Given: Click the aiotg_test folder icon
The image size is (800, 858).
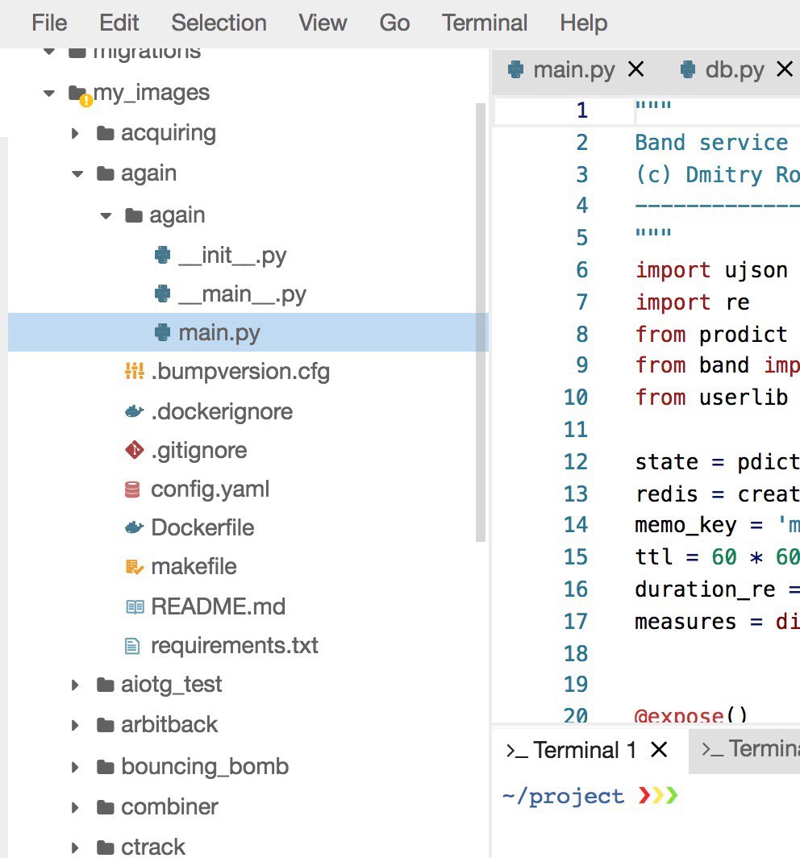Looking at the screenshot, I should click(105, 685).
